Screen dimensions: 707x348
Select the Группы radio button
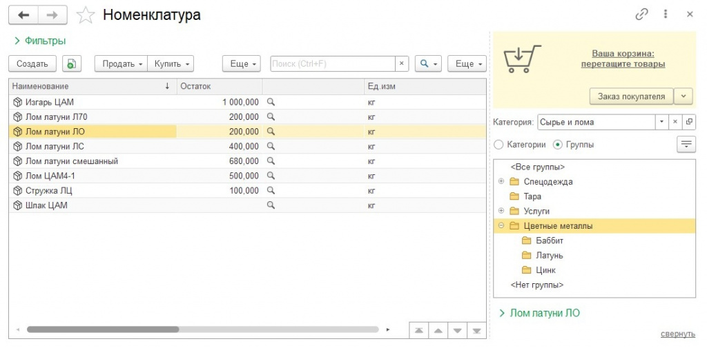(x=558, y=145)
